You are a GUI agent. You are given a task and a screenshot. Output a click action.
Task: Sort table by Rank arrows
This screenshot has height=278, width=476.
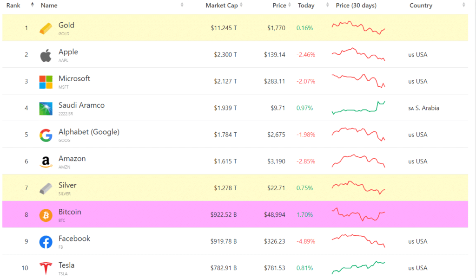coord(32,5)
